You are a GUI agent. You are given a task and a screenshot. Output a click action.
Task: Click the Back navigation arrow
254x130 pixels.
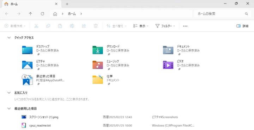tap(7, 14)
